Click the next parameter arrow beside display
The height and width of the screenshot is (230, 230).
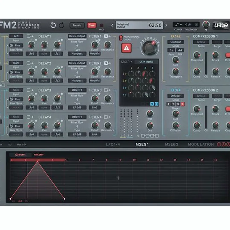[x=166, y=25]
